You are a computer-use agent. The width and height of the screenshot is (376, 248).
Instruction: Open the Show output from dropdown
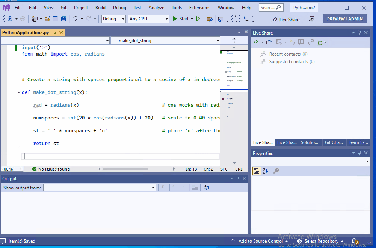coord(99,188)
